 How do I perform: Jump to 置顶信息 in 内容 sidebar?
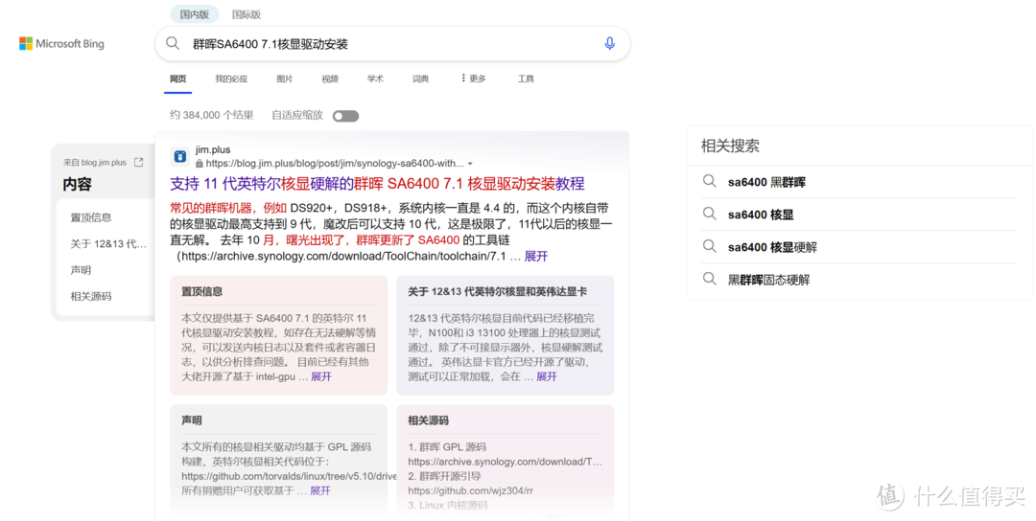[x=91, y=217]
